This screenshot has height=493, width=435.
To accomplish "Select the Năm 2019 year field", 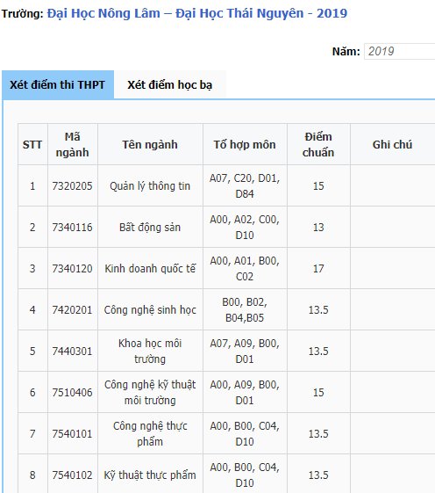I will coord(400,51).
